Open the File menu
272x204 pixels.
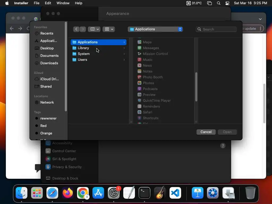(37, 3)
